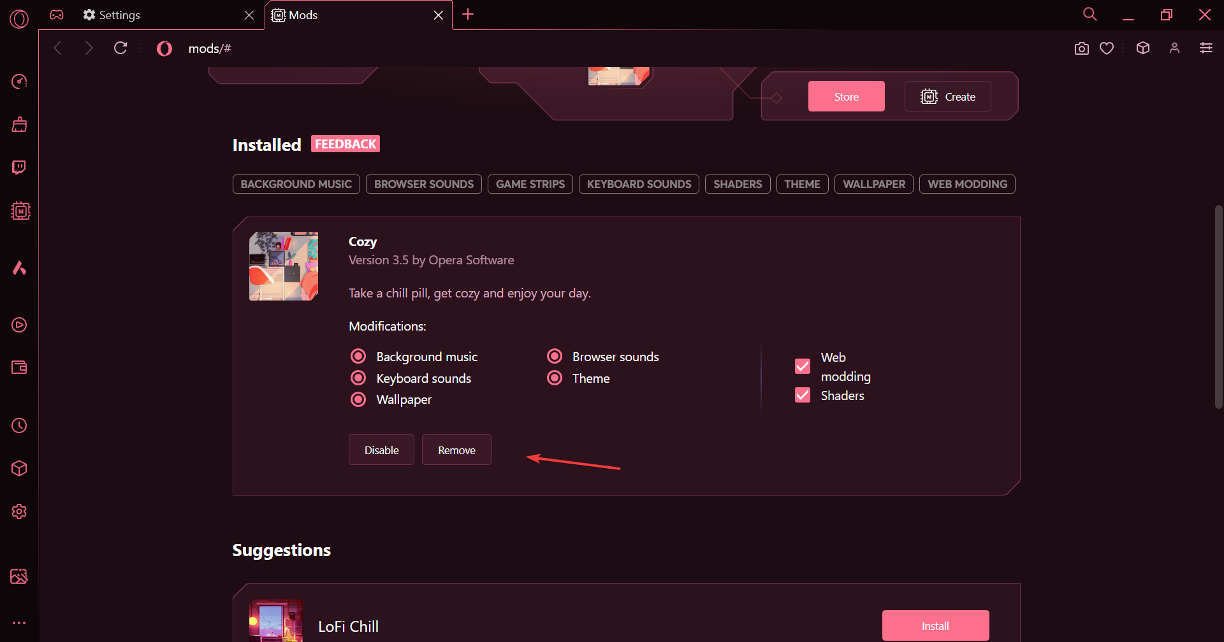Go back to previous page
The image size is (1224, 642).
click(58, 48)
